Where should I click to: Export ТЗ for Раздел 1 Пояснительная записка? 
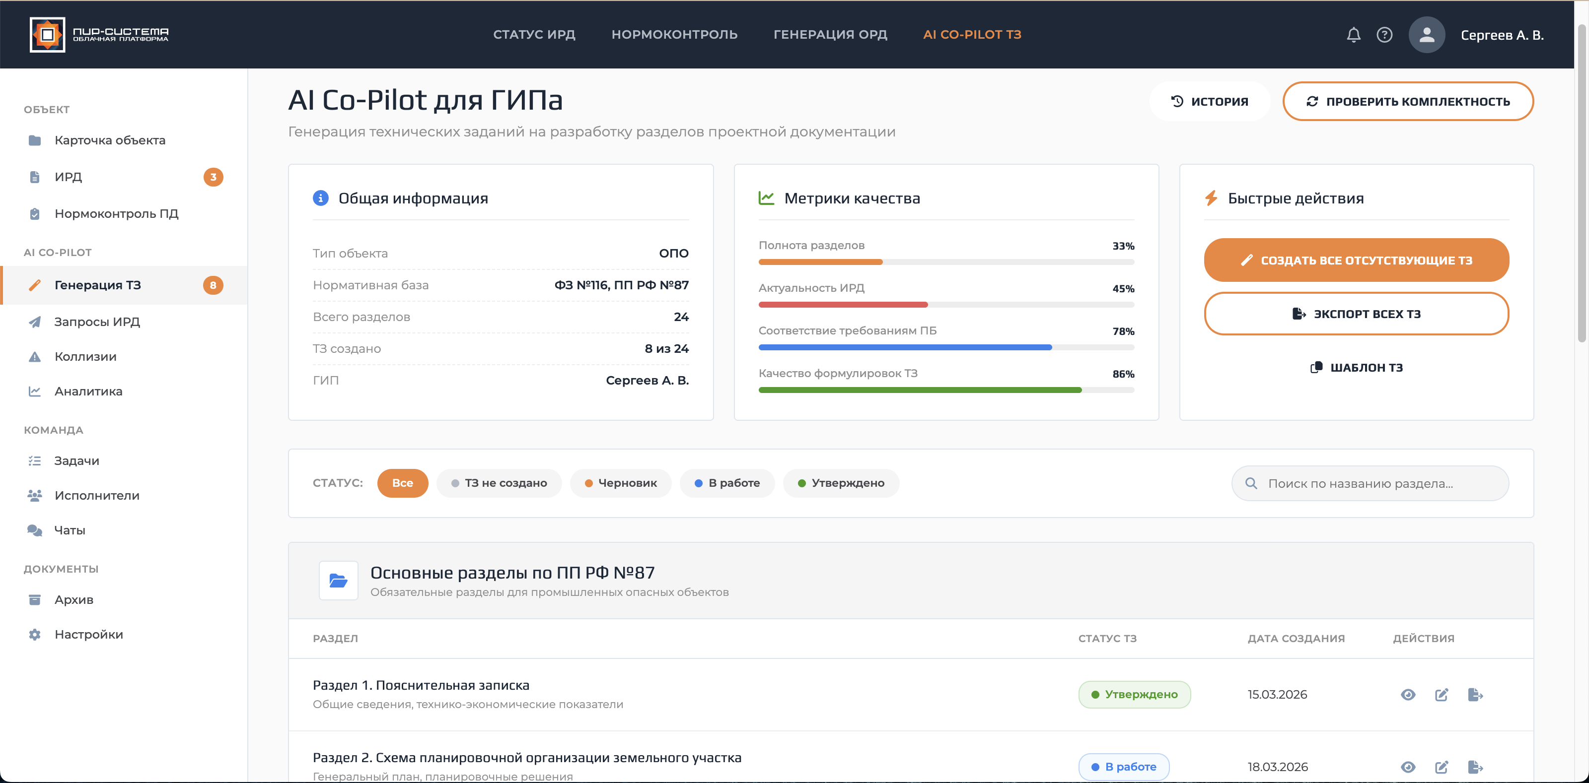pos(1475,695)
